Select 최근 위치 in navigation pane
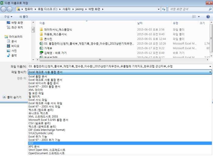Viewport: 213px width, 156px height. (x=17, y=27)
